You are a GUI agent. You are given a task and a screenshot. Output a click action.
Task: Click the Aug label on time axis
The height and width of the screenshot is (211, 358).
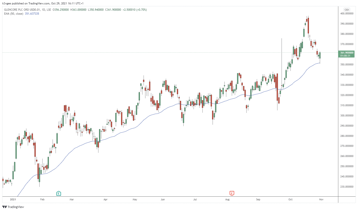[x=227, y=199]
